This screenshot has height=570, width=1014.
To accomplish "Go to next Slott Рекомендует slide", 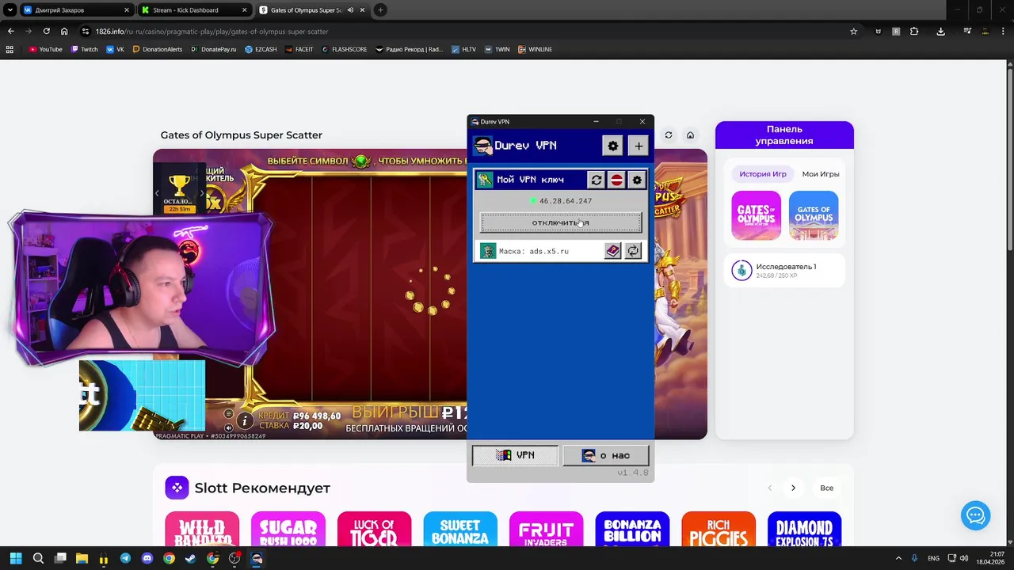I will pos(793,488).
